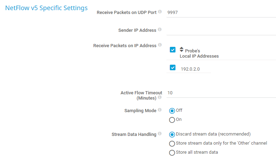
Task: Click help icon beside Sender IP Address
Action: point(159,30)
